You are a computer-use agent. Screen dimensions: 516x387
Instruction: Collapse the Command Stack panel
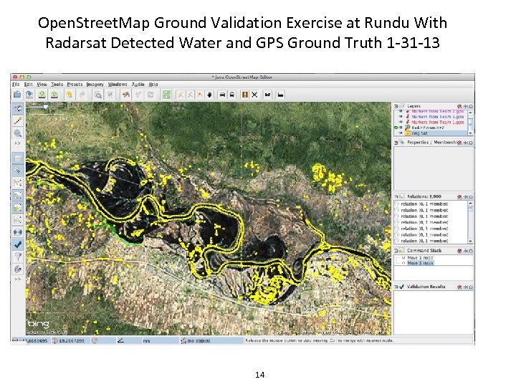(396, 251)
